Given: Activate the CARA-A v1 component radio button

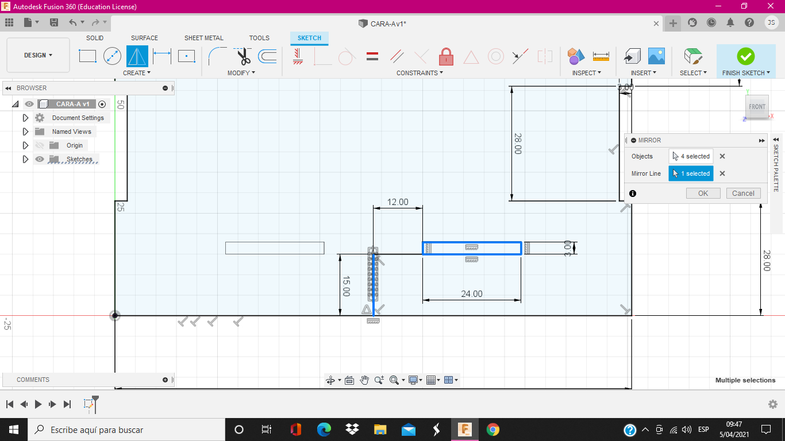Looking at the screenshot, I should click(x=102, y=104).
